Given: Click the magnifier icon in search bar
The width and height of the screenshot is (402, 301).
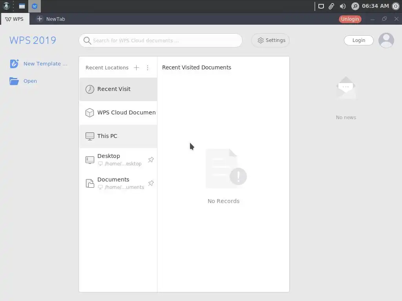Looking at the screenshot, I should pos(87,40).
